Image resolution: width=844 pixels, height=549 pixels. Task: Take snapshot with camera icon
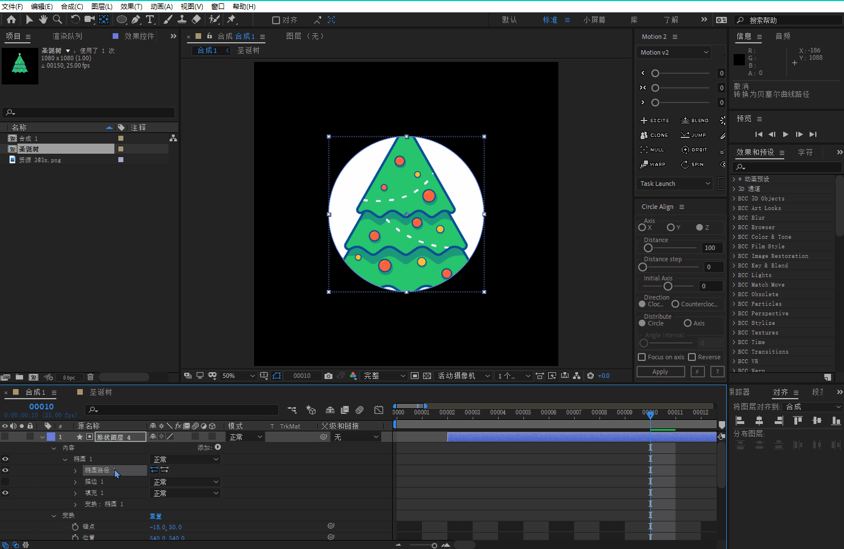pos(328,376)
